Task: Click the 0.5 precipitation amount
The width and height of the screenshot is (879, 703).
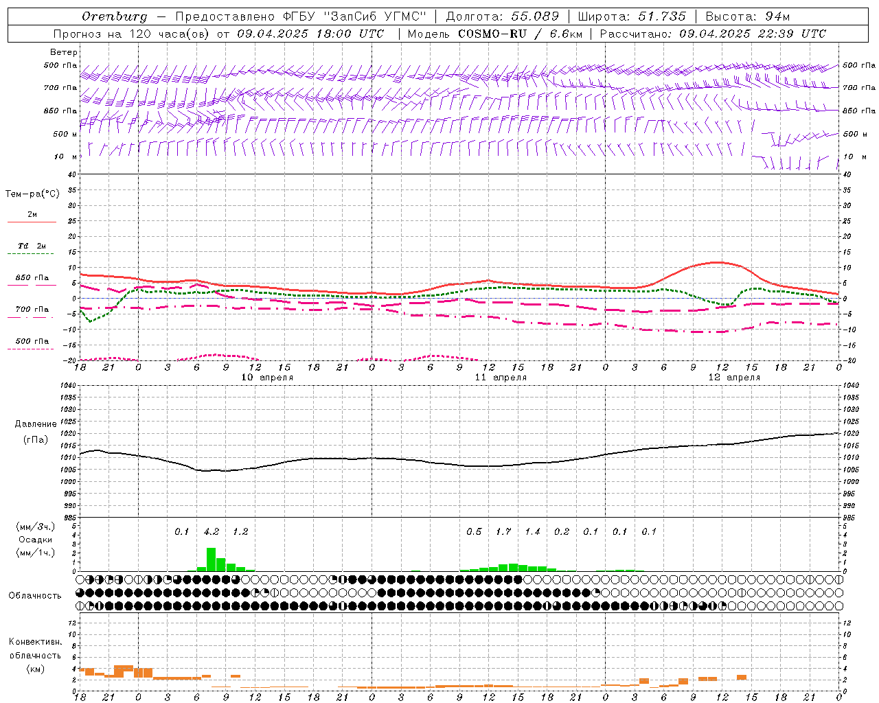Action: coord(474,531)
